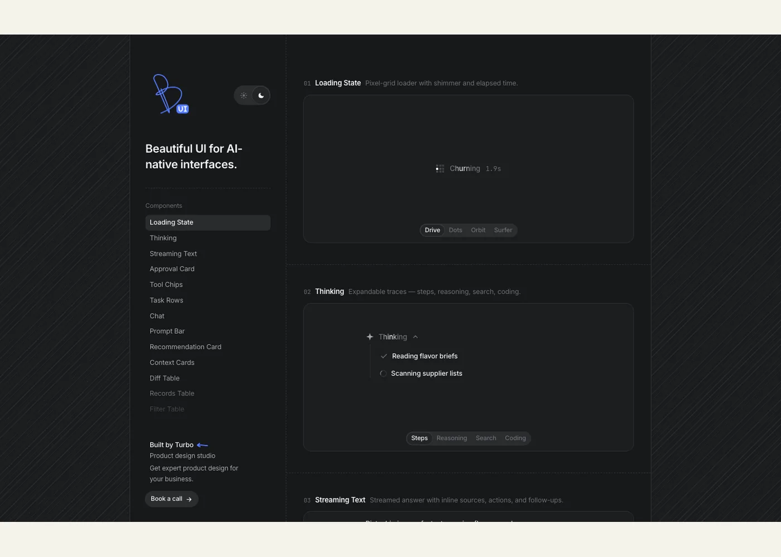
Task: Open Task Rows component
Action: pos(208,300)
